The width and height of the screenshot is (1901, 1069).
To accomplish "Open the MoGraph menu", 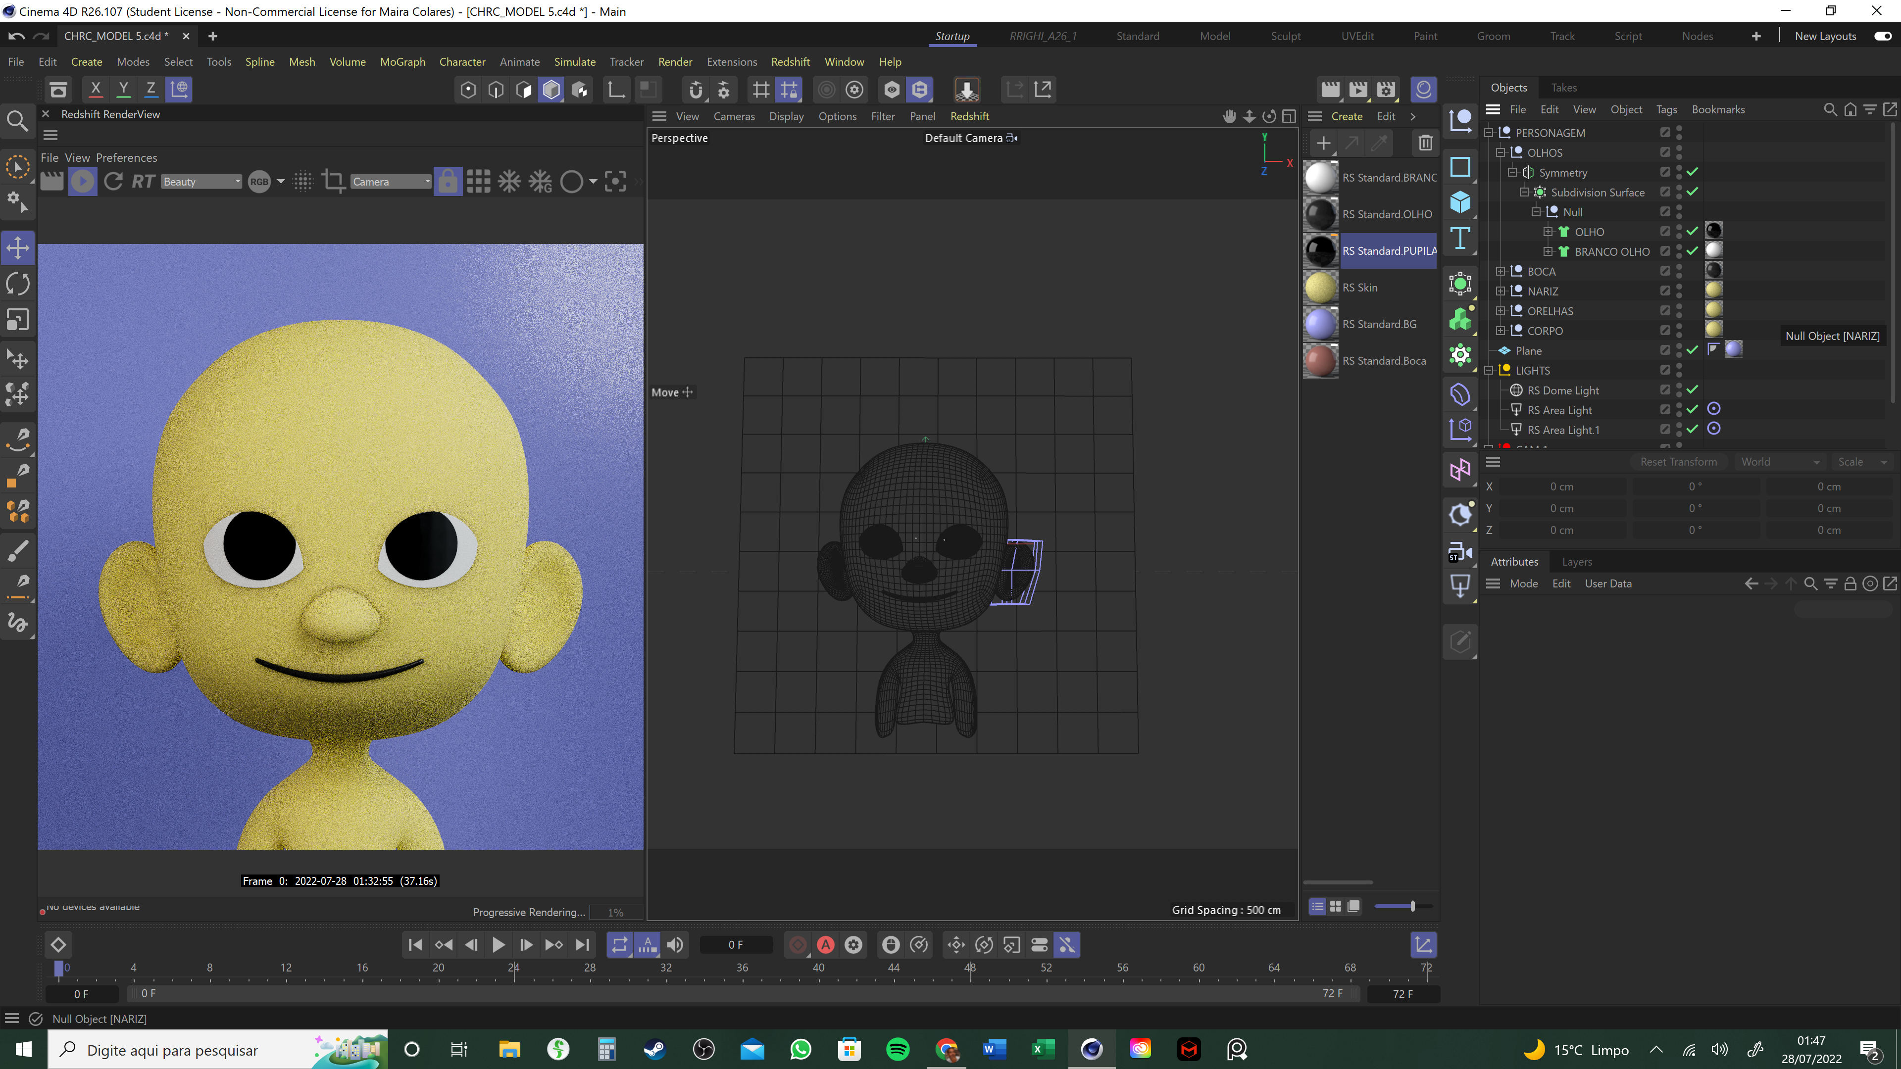I will [x=402, y=62].
